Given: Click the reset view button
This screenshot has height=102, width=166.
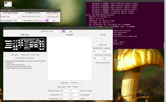Looking at the screenshot, I should [64, 82].
